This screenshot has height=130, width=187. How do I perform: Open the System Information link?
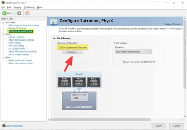pyautogui.click(x=14, y=126)
